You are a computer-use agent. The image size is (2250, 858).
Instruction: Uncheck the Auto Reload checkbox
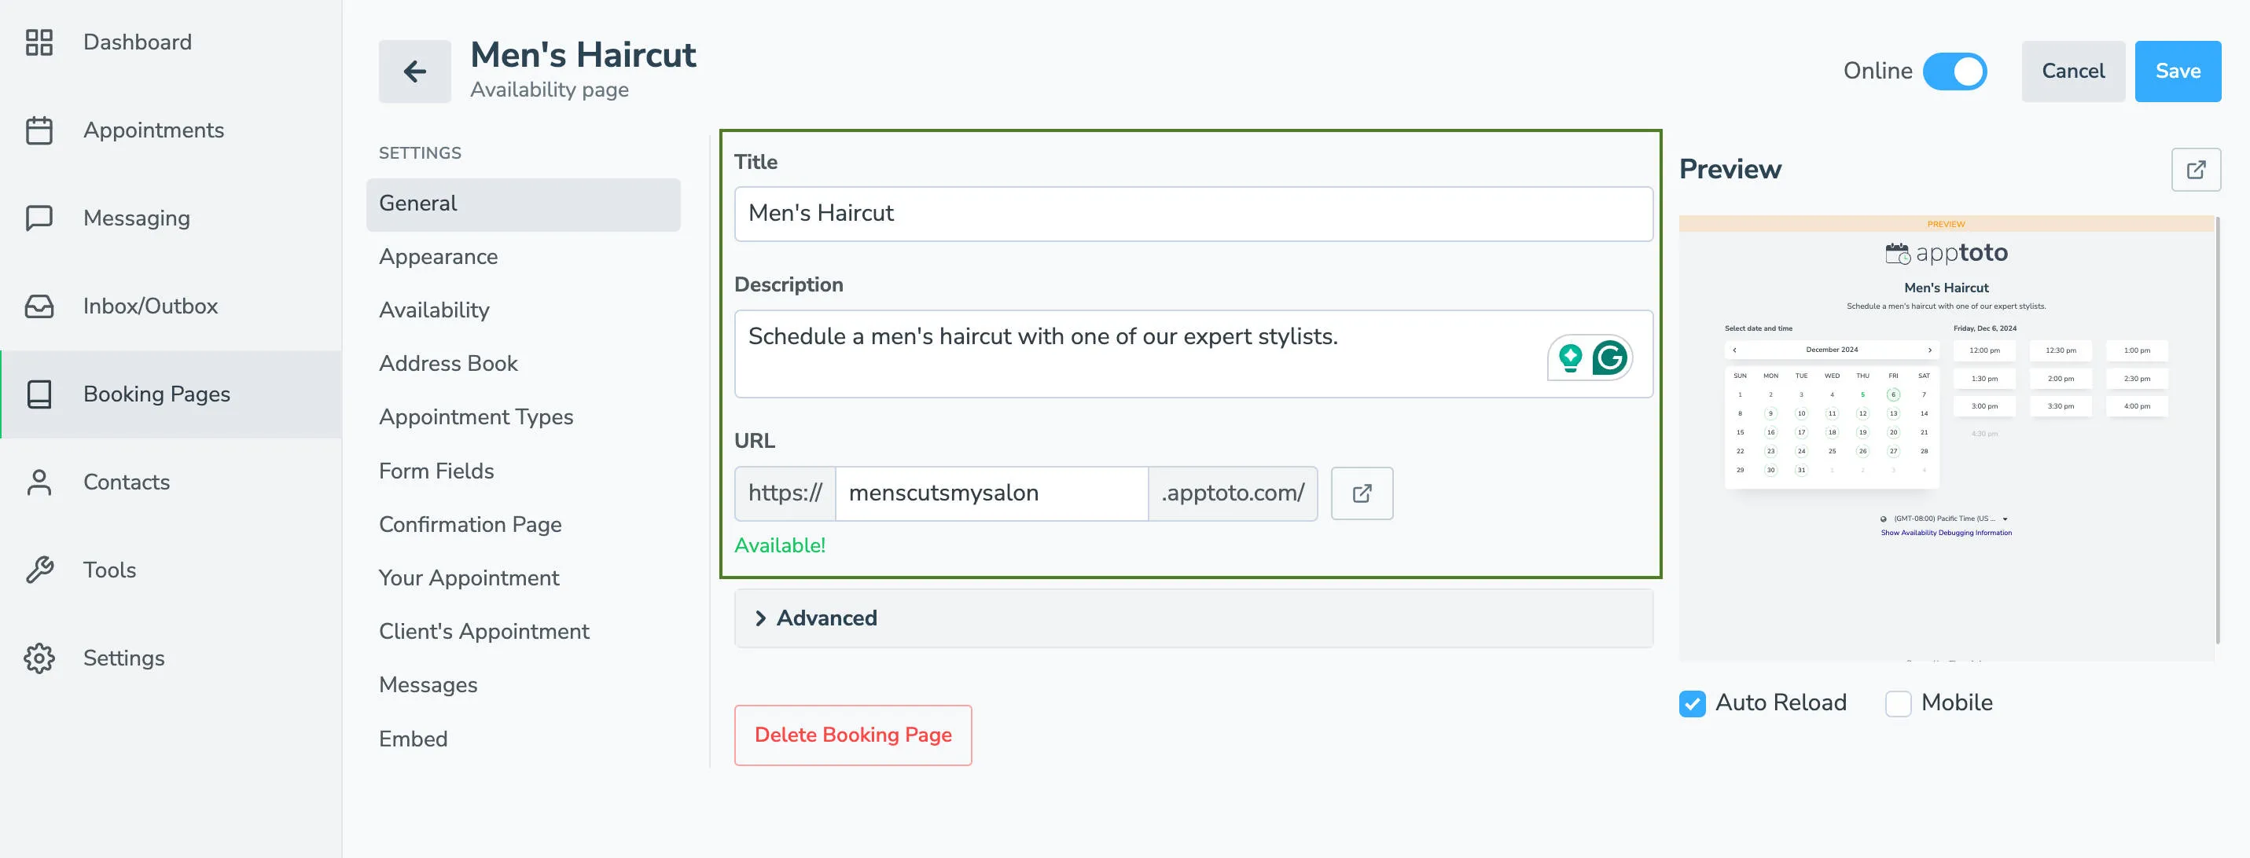[x=1692, y=703]
